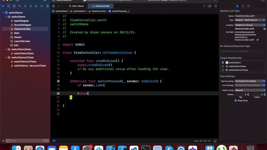Adjust the Indent width stepper
The height and width of the screenshot is (150, 267).
[264, 94]
